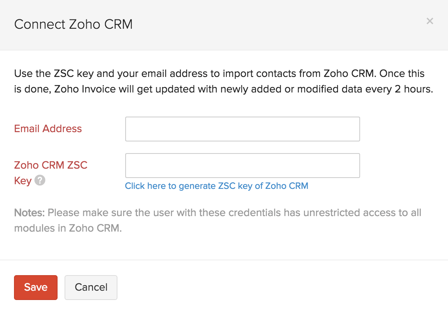
Task: Cancel the Zoho CRM connection
Action: 91,287
